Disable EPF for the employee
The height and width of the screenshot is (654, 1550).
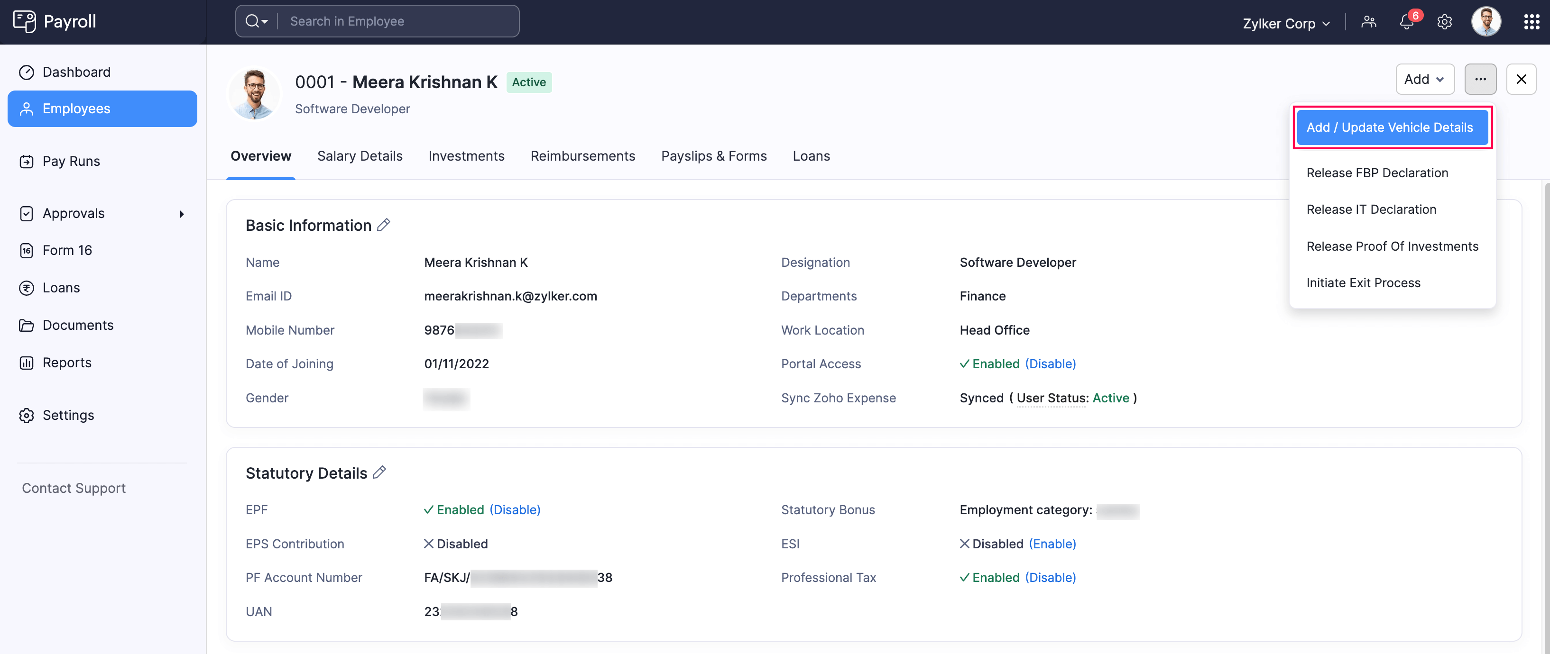point(515,510)
